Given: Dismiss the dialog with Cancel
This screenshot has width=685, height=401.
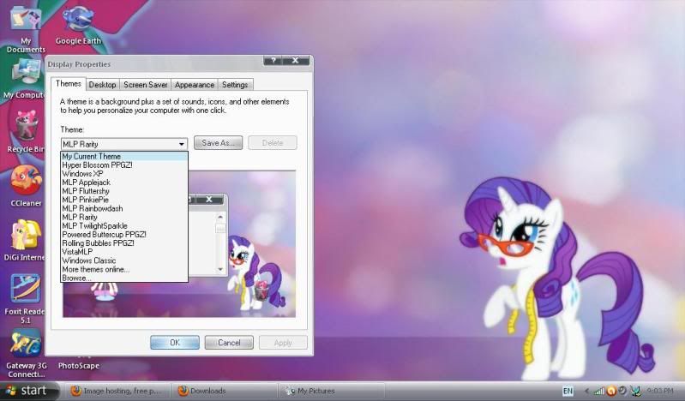Looking at the screenshot, I should (x=229, y=343).
